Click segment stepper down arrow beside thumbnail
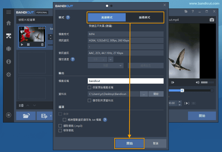Screen dimensions: 222x152 tap(50, 39)
